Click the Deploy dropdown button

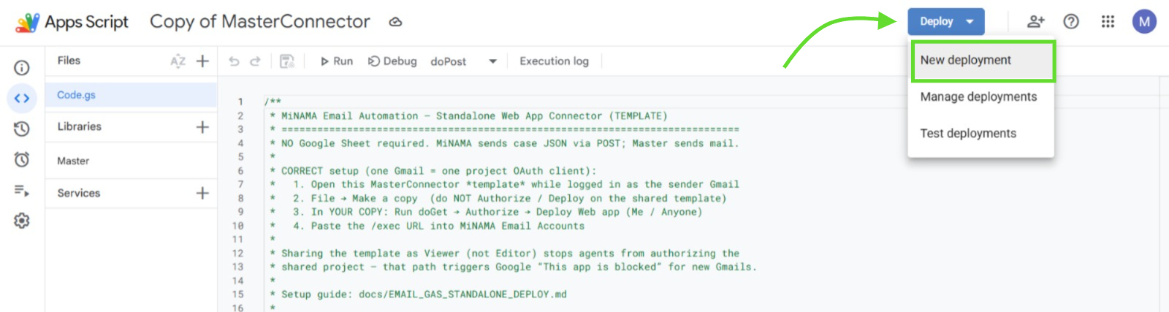click(946, 21)
